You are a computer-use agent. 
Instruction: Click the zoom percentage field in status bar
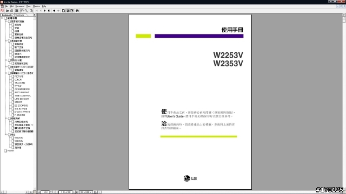point(45,192)
